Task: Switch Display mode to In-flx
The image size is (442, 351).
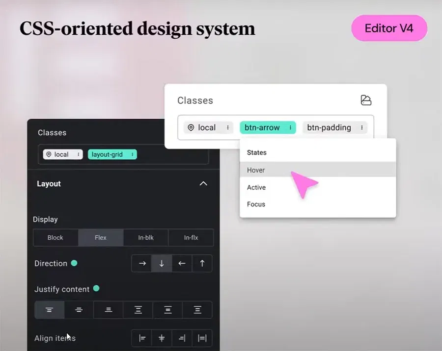Action: (x=191, y=237)
